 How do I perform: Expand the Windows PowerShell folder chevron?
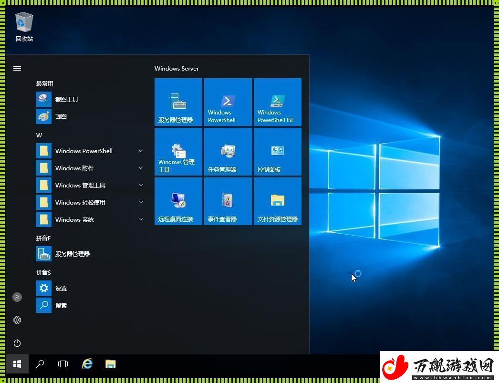[x=141, y=151]
